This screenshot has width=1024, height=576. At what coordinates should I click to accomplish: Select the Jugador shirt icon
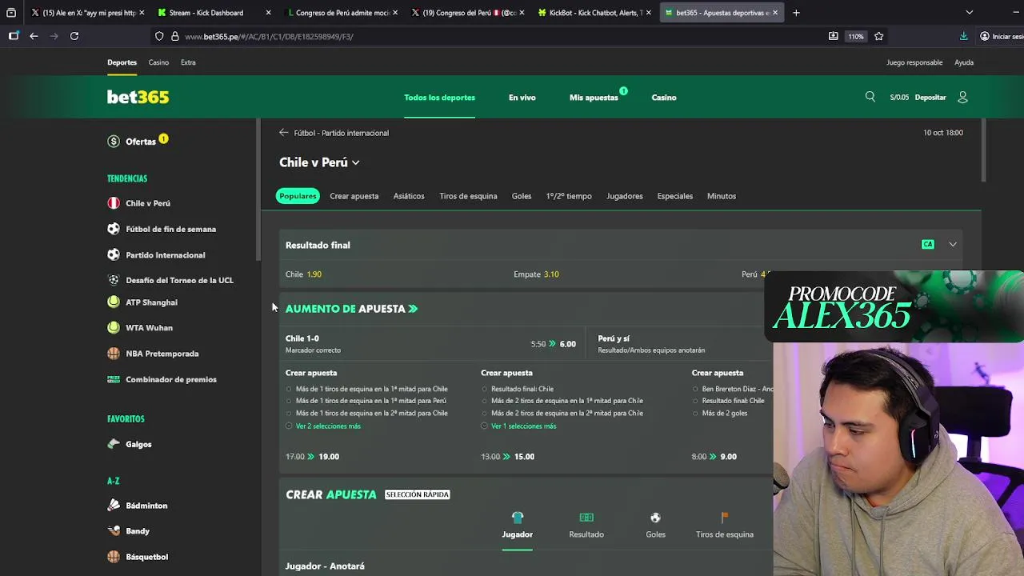517,518
